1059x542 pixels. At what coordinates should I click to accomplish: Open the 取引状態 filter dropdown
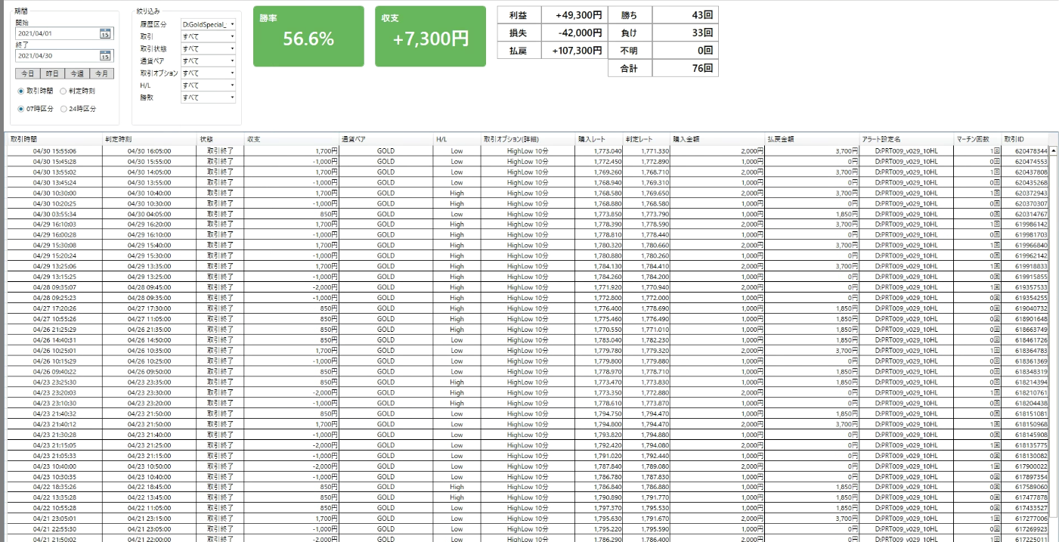(x=208, y=48)
